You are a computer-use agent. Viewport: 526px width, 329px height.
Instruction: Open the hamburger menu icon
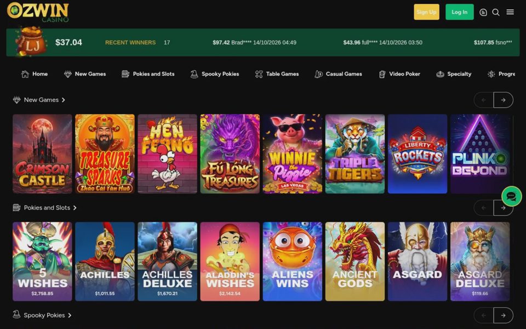coord(510,12)
